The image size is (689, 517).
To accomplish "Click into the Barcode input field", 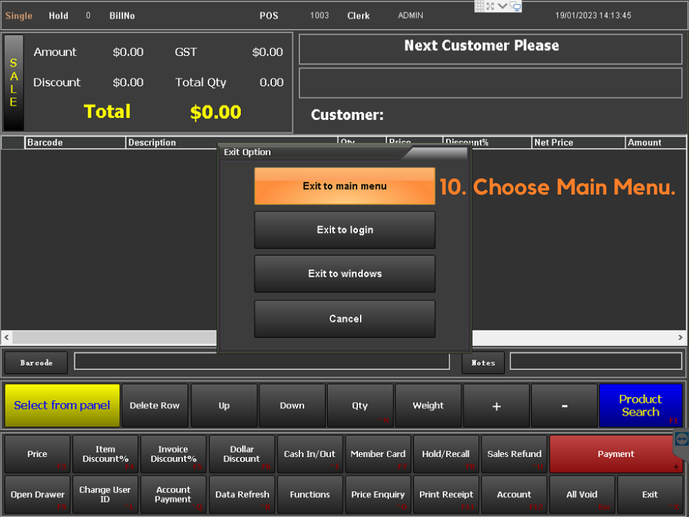I will click(x=261, y=362).
